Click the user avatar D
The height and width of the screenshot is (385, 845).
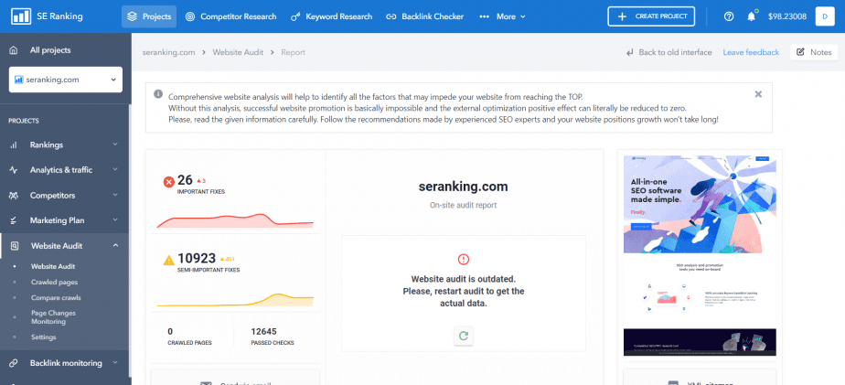point(825,16)
